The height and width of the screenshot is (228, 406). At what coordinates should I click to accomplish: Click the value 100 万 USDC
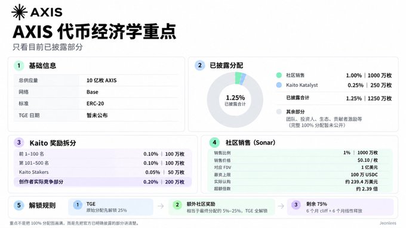pos(364,174)
